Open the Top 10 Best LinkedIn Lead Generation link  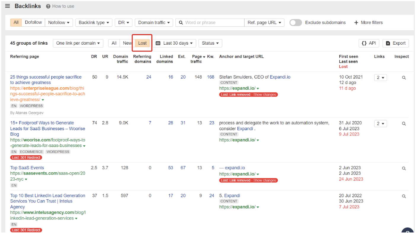pos(48,201)
